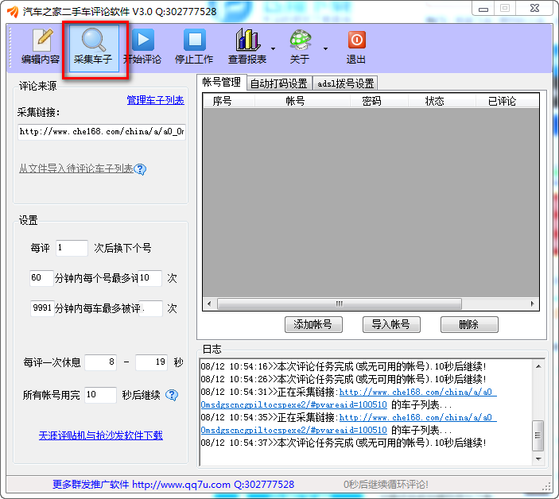Open 管理车子列表 link

coord(155,100)
